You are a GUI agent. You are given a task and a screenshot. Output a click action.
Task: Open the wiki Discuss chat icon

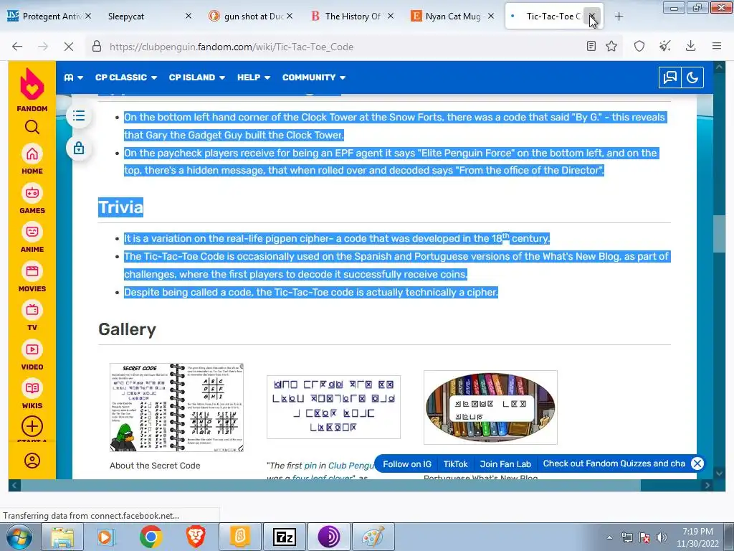670,77
